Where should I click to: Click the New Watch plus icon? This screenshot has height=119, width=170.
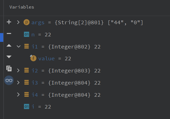[9, 22]
